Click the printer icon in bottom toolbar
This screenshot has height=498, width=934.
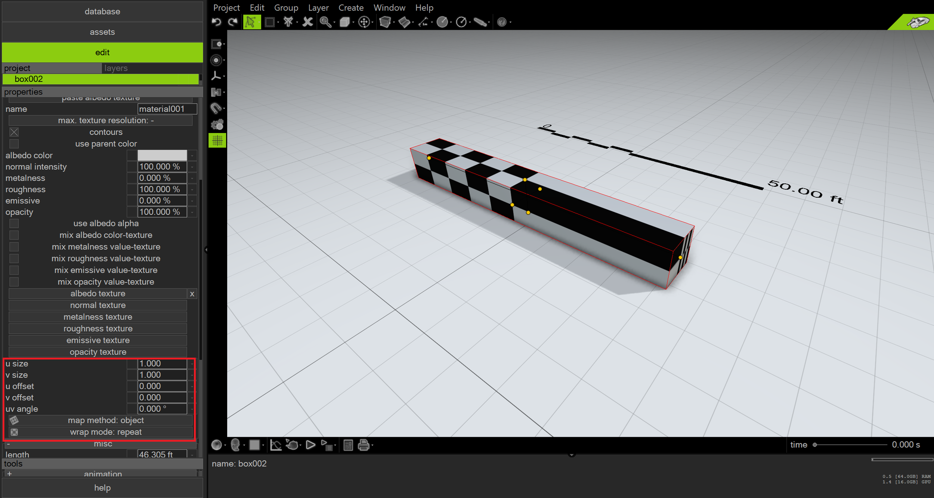coord(363,445)
